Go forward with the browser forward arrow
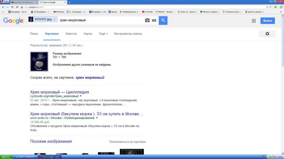Image resolution: width=284 pixels, height=159 pixels. pos(8,7)
